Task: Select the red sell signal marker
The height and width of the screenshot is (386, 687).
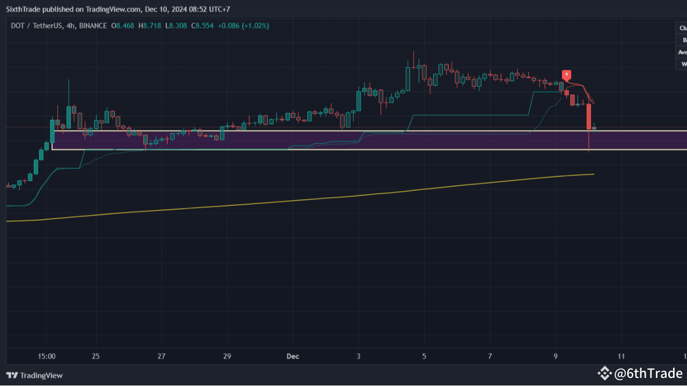Action: tap(567, 75)
